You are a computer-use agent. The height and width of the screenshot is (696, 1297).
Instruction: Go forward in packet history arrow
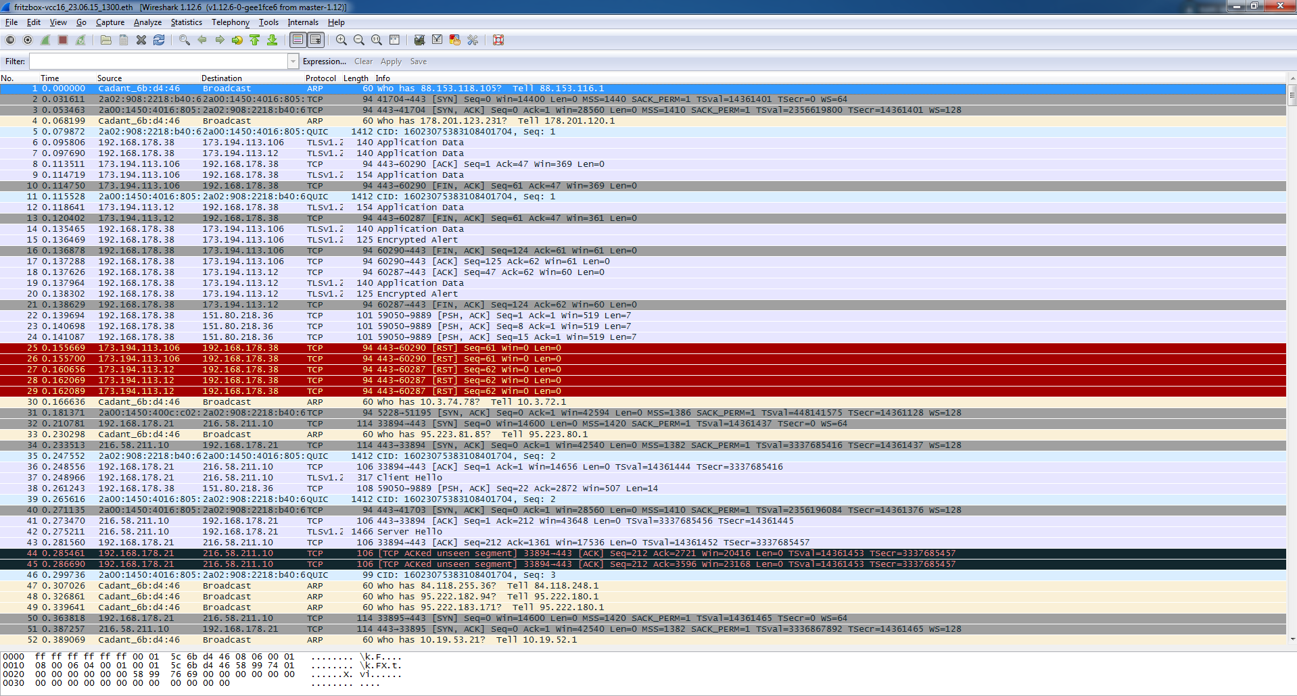click(220, 41)
